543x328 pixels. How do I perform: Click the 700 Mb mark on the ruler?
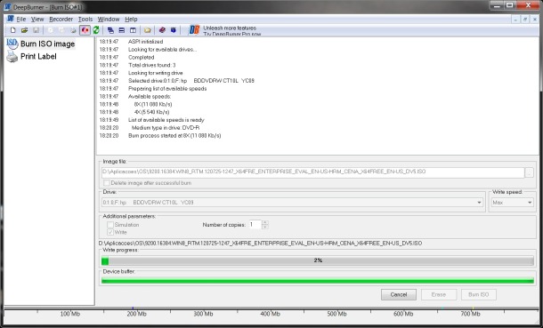pyautogui.click(x=470, y=314)
